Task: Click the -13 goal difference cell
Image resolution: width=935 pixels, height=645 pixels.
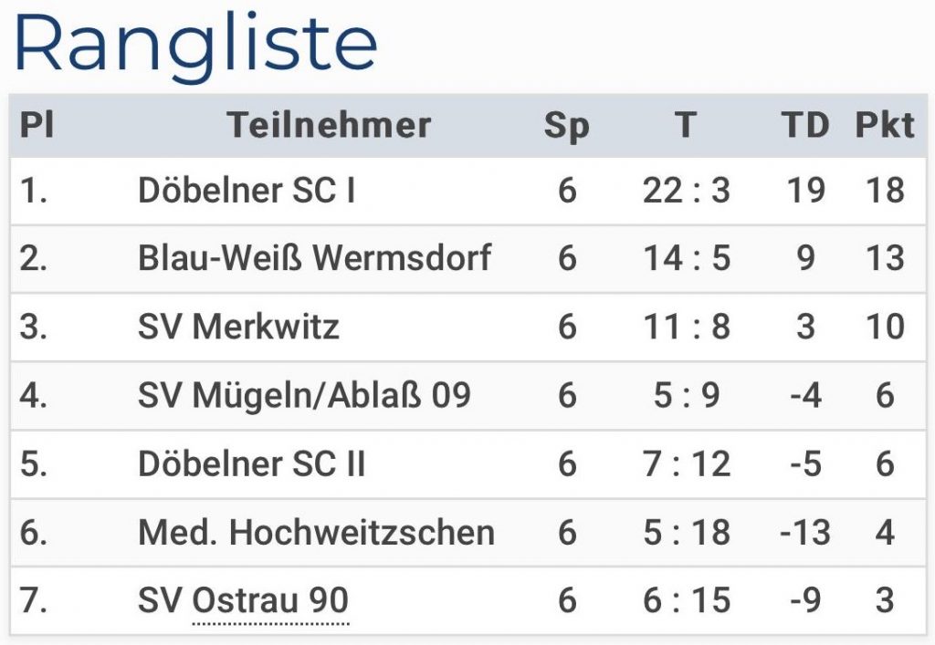Action: (804, 532)
